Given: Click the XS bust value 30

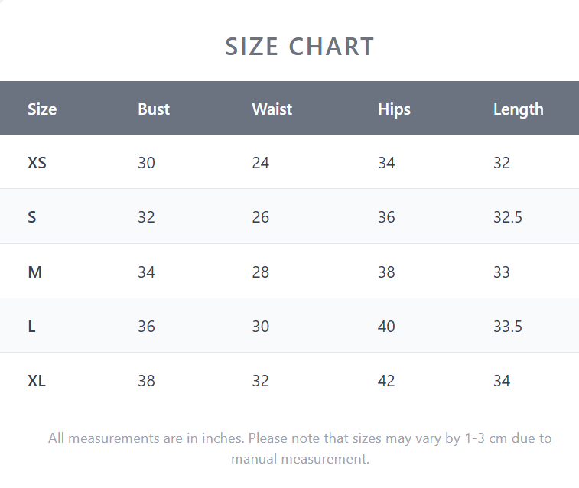Looking at the screenshot, I should tap(146, 163).
